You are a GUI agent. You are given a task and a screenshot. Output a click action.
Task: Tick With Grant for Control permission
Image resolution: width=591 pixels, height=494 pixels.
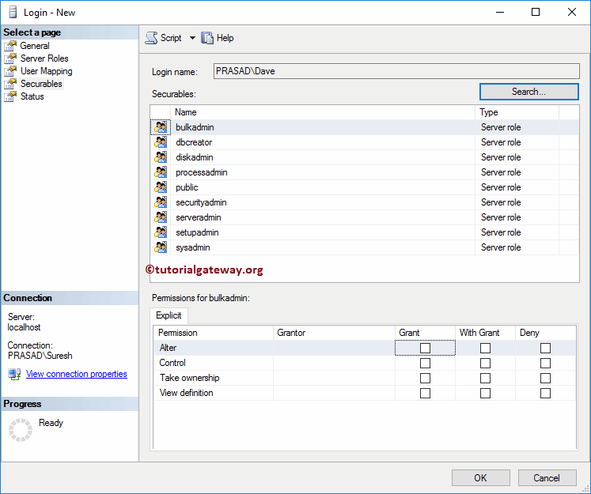coord(485,363)
